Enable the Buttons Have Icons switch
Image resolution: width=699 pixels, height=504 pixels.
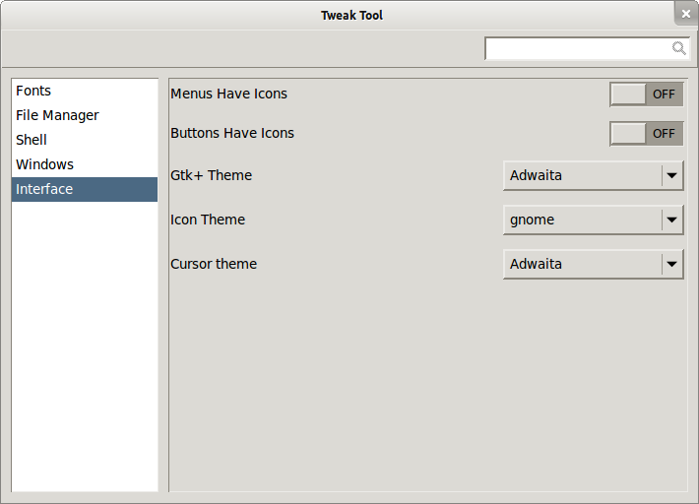coord(646,134)
